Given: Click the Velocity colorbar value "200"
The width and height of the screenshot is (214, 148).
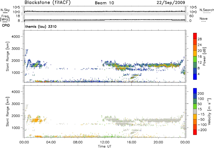Looking at the screenshot, I should click(x=201, y=94).
